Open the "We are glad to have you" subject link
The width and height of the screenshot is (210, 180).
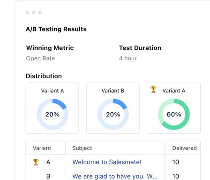pos(115,176)
